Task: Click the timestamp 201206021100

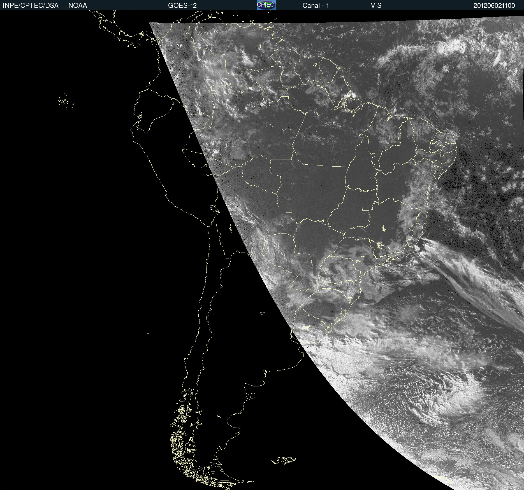Action: click(494, 6)
